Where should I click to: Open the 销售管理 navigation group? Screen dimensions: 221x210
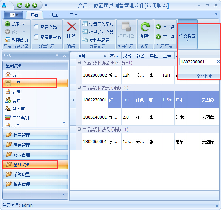(x=35, y=135)
